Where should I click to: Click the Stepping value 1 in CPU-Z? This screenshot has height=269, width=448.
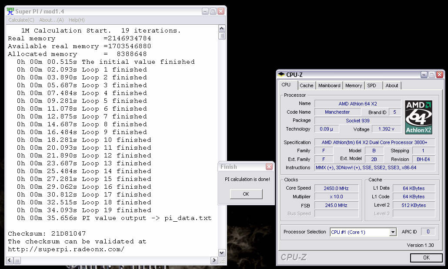[x=423, y=151]
